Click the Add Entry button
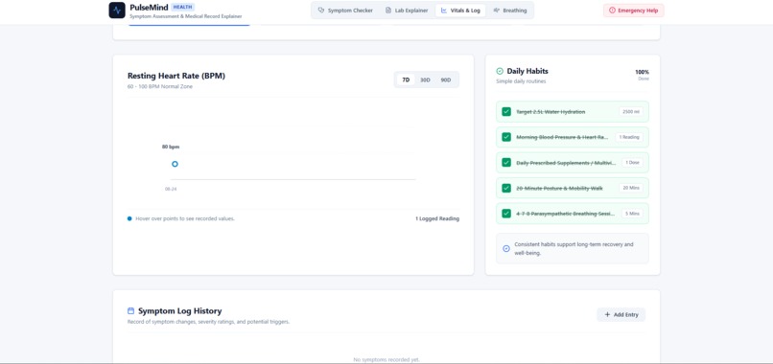The image size is (773, 364). [x=621, y=315]
